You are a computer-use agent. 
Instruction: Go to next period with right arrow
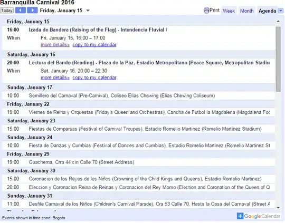pyautogui.click(x=32, y=11)
